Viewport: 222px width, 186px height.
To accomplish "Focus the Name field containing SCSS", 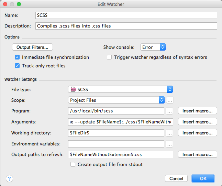I will point(126,15).
